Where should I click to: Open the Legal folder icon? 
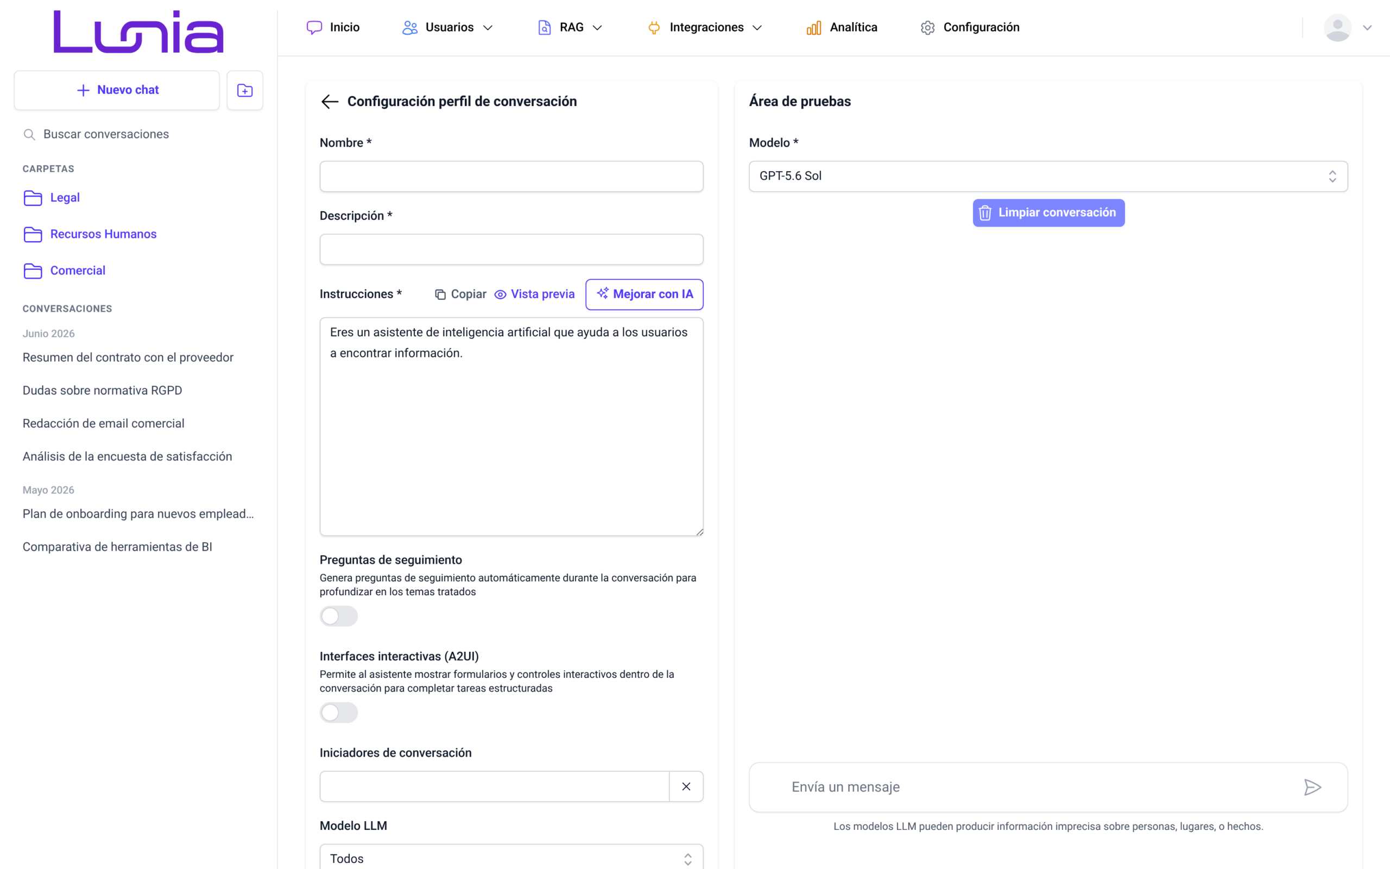pos(33,198)
